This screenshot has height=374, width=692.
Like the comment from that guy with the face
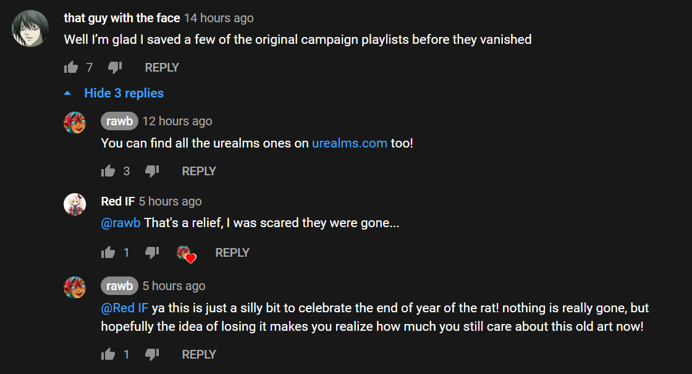(x=70, y=67)
